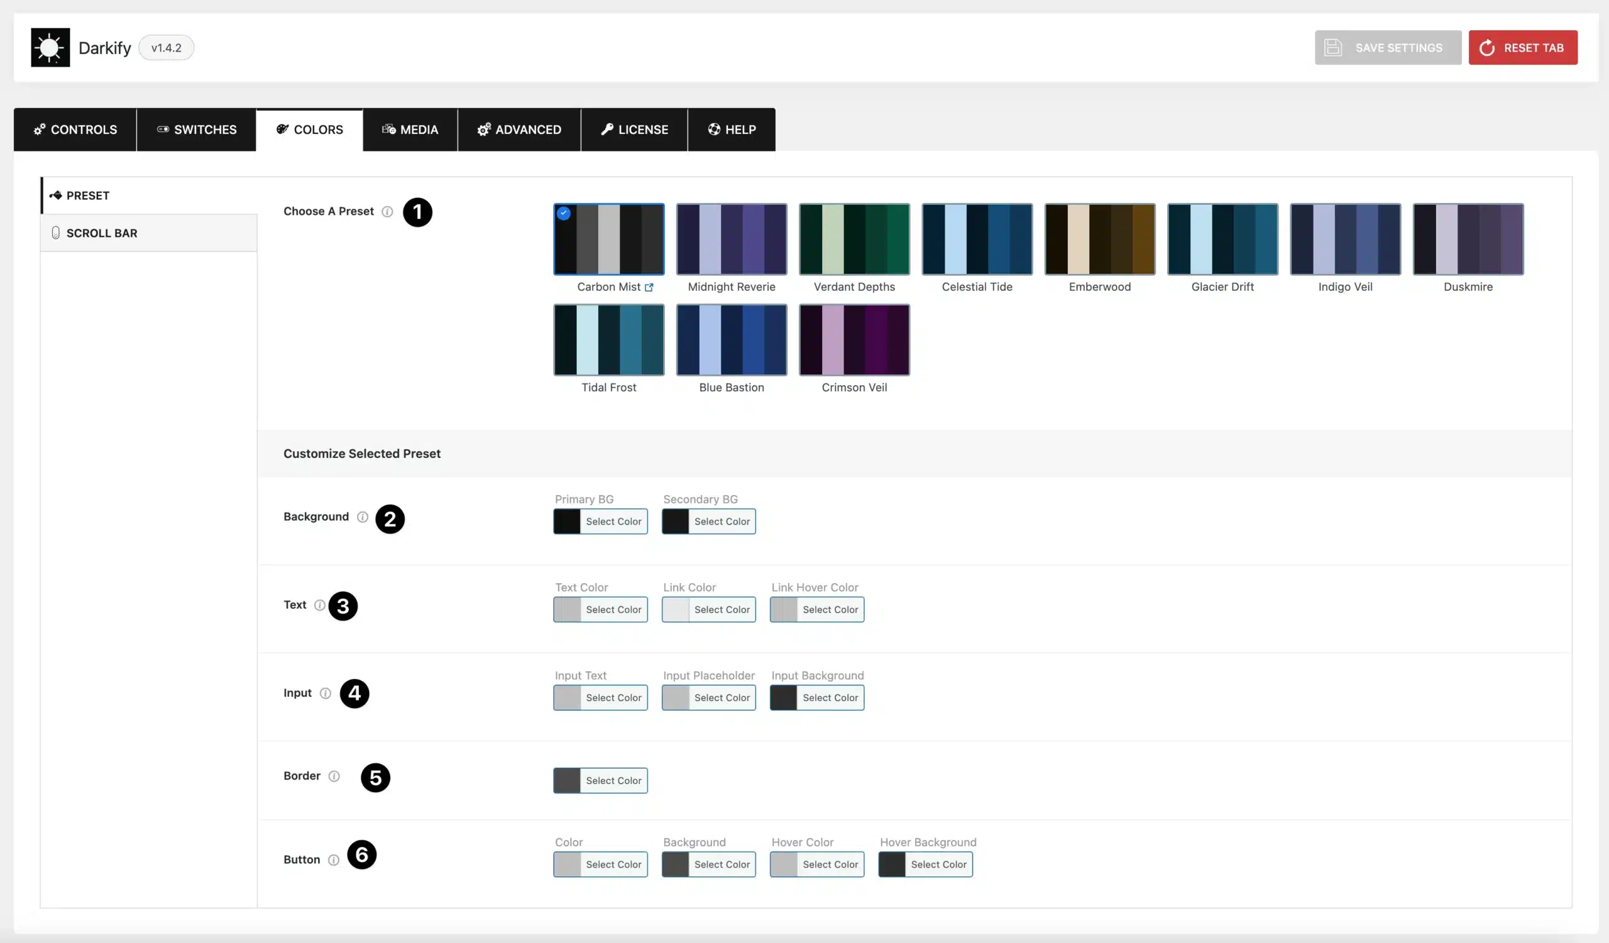Select Preset in the sidebar

tap(149, 195)
